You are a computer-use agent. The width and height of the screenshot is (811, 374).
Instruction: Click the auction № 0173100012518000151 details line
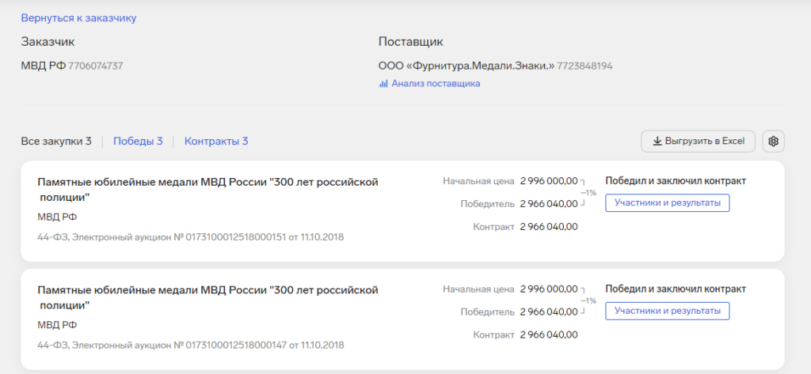[x=190, y=236]
